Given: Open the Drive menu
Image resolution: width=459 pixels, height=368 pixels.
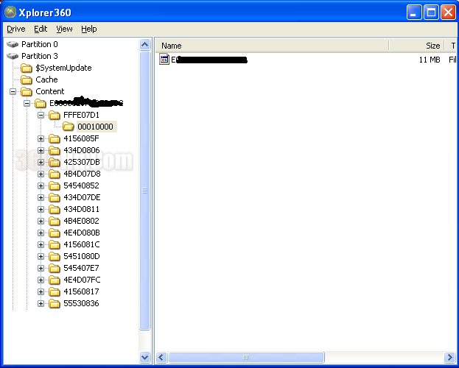Looking at the screenshot, I should click(15, 29).
